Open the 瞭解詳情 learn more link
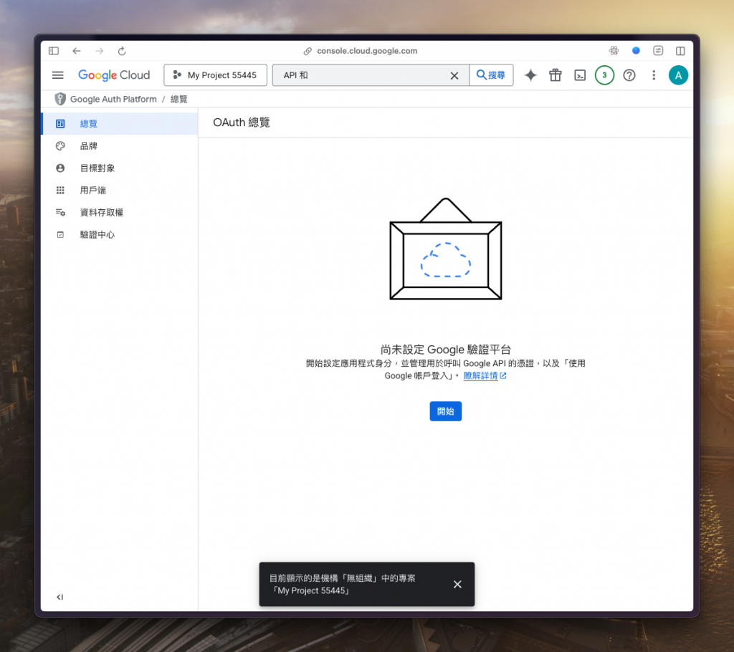 click(485, 375)
